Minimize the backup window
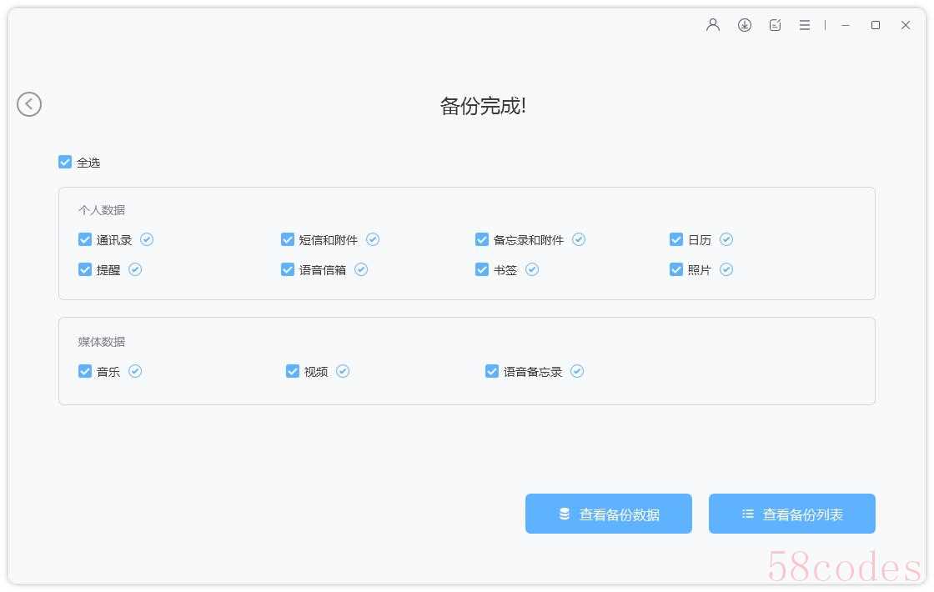The width and height of the screenshot is (934, 592). pyautogui.click(x=846, y=25)
